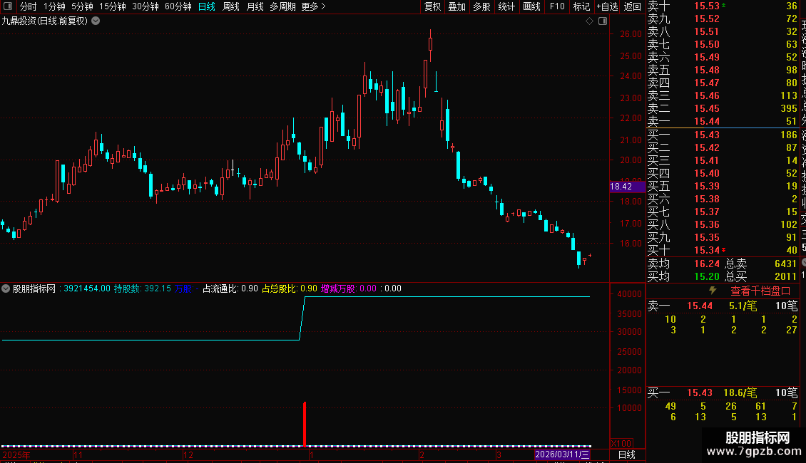Toggle the right panel layout icon
The width and height of the screenshot is (806, 463).
click(x=603, y=21)
